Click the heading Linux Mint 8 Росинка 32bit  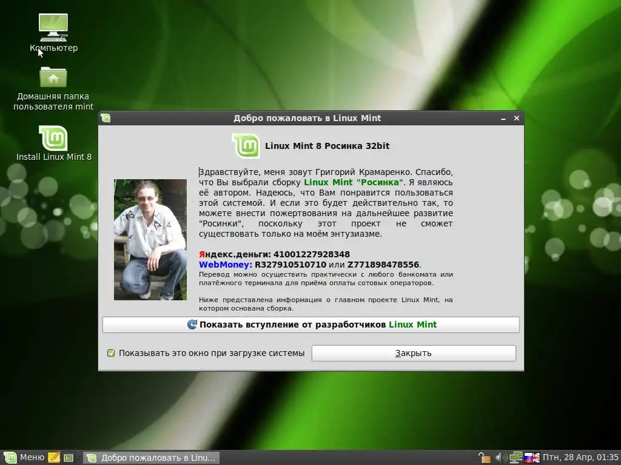[x=327, y=146]
